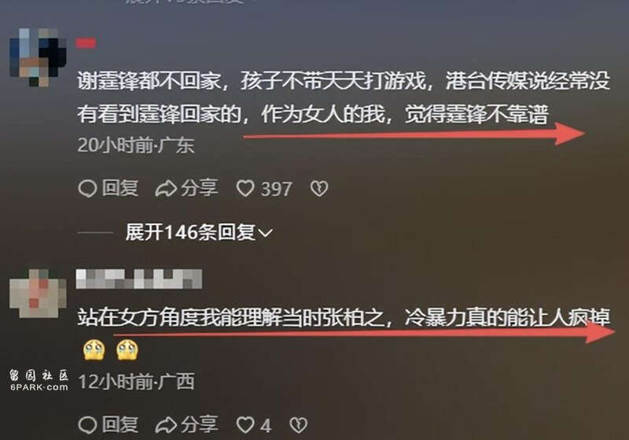This screenshot has width=629, height=440.
Task: Like the 397-likes comment with heart icon
Action: point(245,188)
